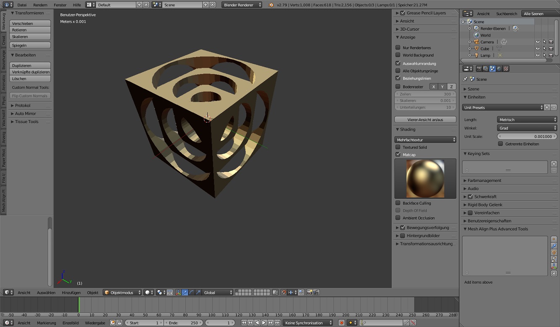Toggle the 3D manipulator axes icon

pyautogui.click(x=178, y=293)
